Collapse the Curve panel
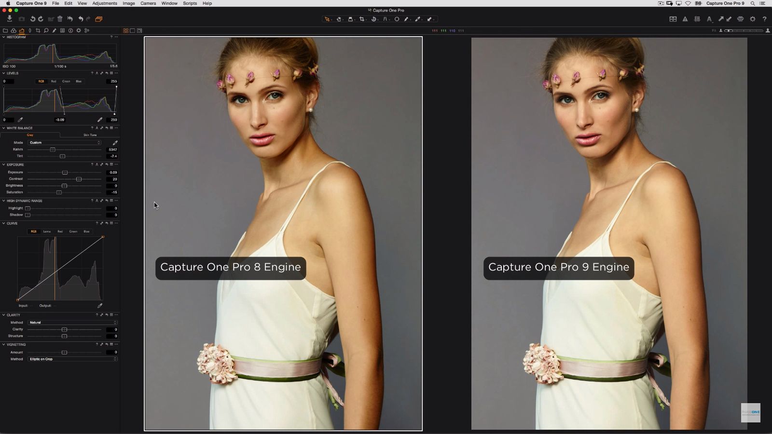The image size is (772, 434). tap(3, 223)
